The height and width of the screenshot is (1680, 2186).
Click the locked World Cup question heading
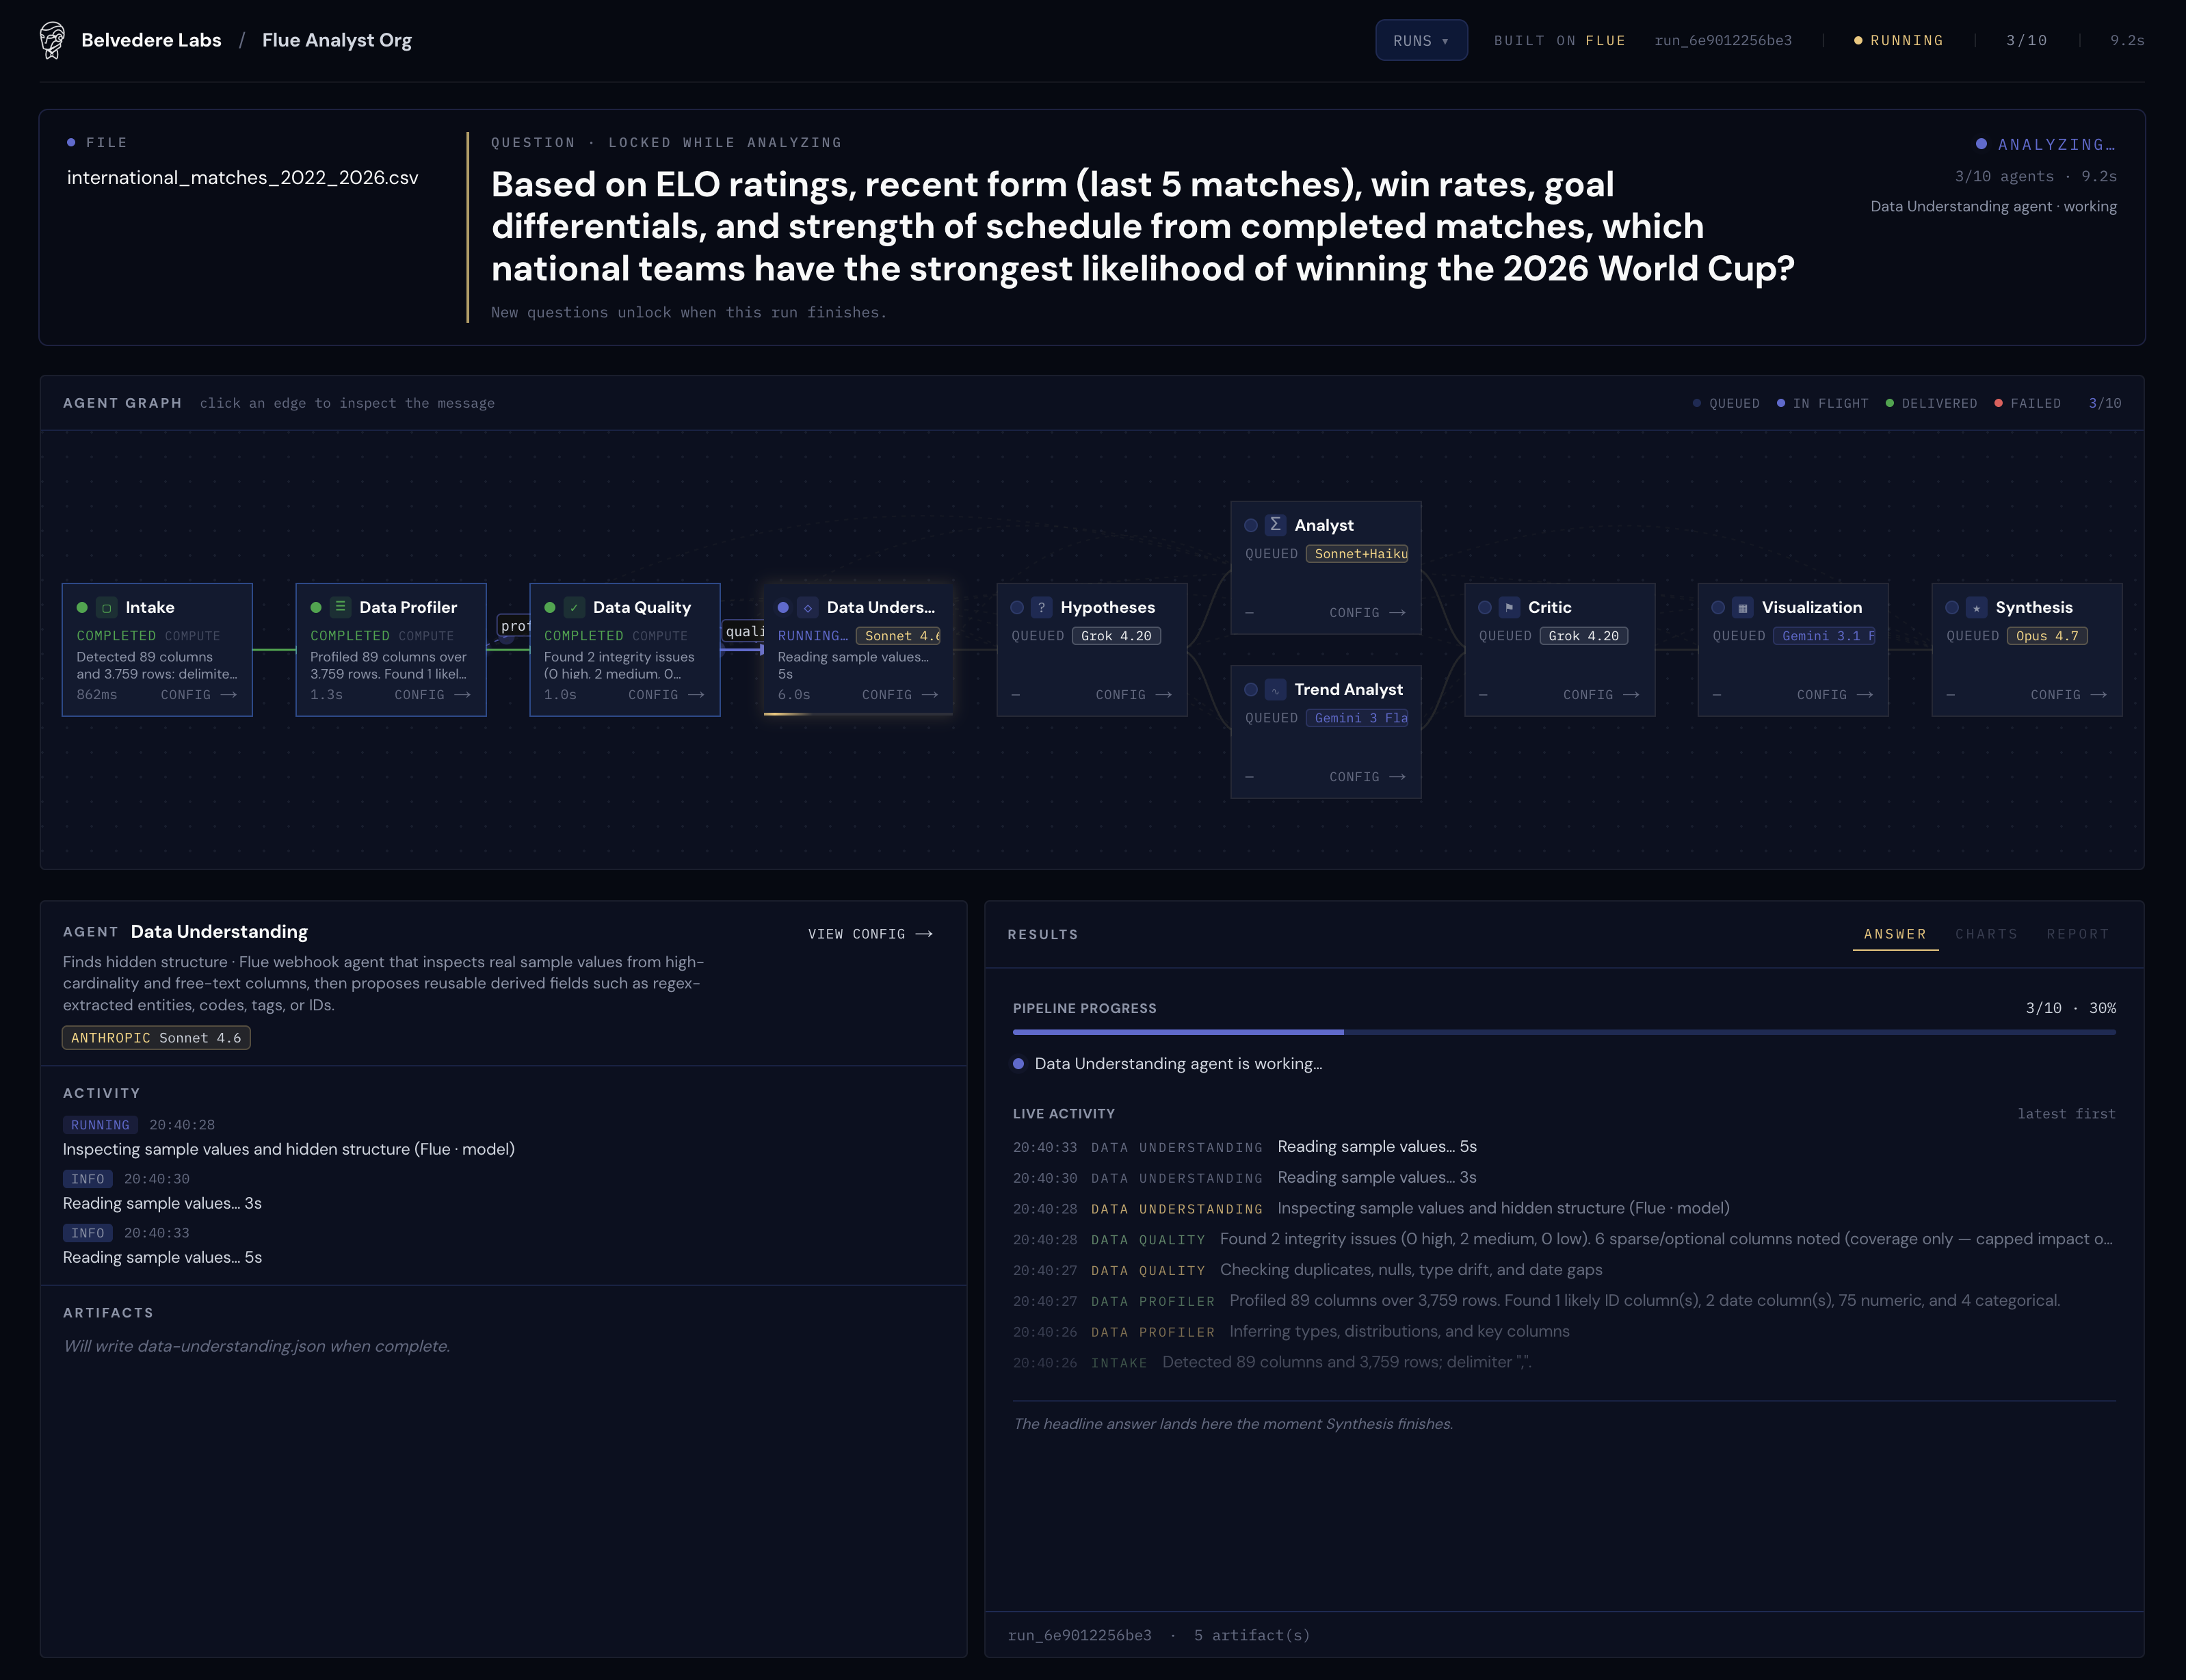pyautogui.click(x=1142, y=226)
